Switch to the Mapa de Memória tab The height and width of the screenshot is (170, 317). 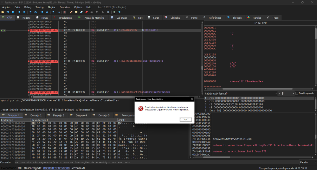94,18
